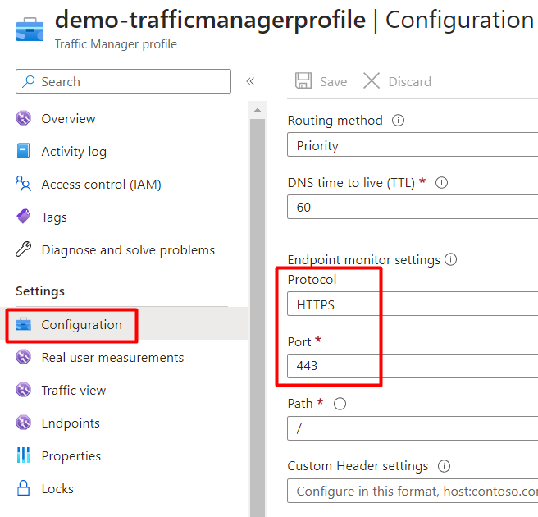Open Real user measurements page
Viewport: 538px width, 517px height.
point(112,358)
